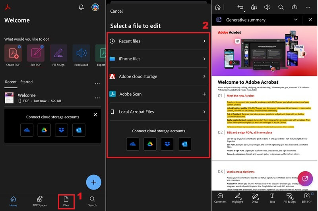Connect Google Drive on the Welcome screen card
Screen dimensions: 318x211
click(44, 130)
